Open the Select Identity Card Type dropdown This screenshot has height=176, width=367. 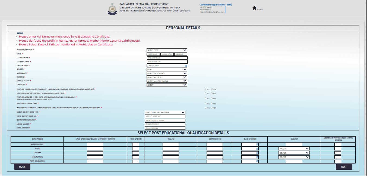[x=165, y=112]
